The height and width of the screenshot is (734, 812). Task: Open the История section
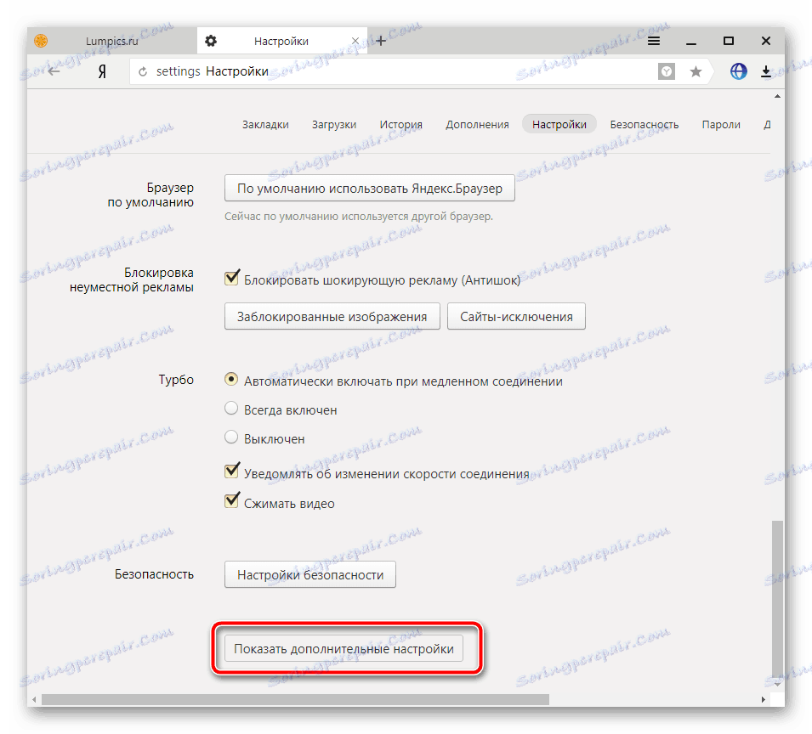[400, 125]
